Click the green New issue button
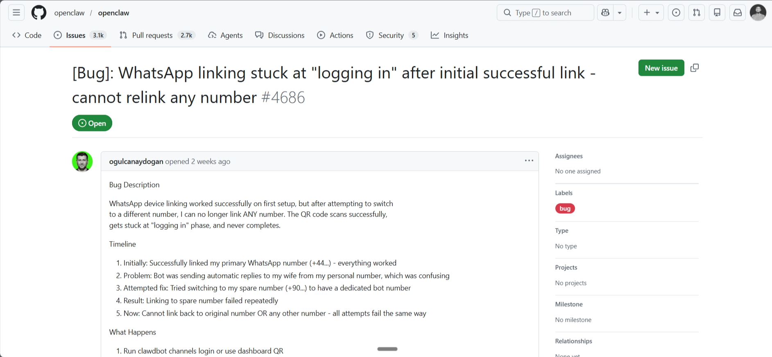This screenshot has height=357, width=772. tap(661, 68)
